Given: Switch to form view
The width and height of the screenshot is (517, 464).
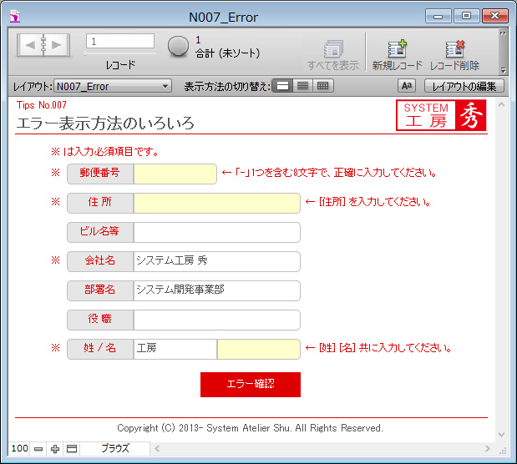Looking at the screenshot, I should pos(282,86).
